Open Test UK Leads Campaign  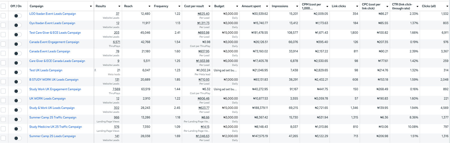pos(46,70)
